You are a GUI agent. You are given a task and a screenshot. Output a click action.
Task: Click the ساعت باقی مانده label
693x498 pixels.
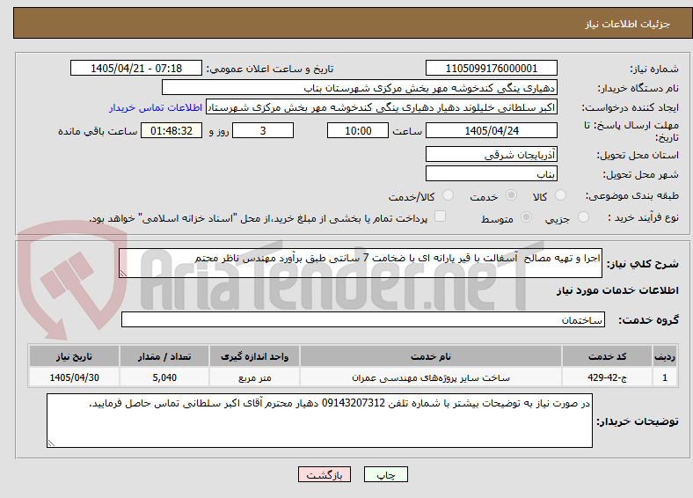(98, 131)
